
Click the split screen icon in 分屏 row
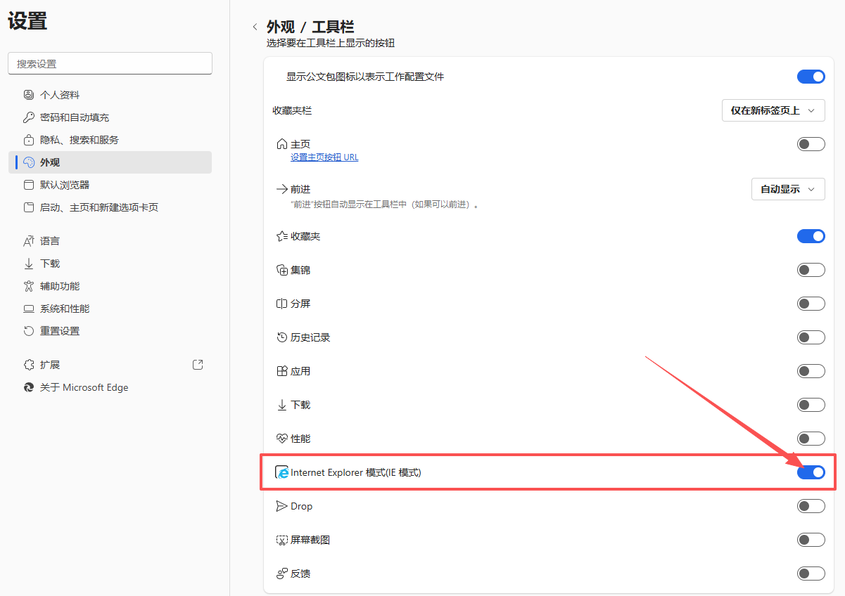click(282, 304)
